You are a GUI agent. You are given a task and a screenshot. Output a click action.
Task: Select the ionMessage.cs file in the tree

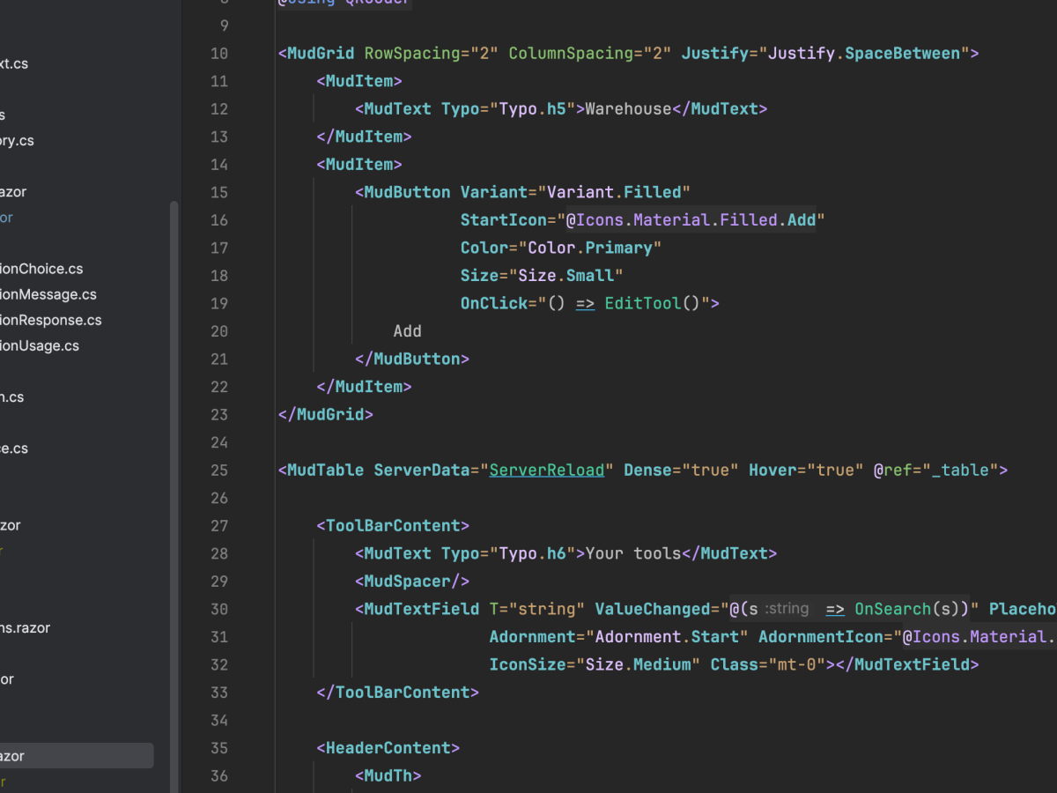point(48,294)
